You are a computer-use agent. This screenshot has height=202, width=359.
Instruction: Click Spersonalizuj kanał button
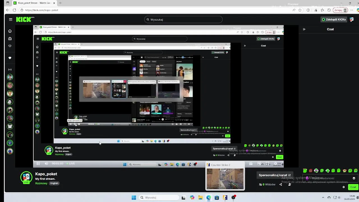[x=275, y=175]
